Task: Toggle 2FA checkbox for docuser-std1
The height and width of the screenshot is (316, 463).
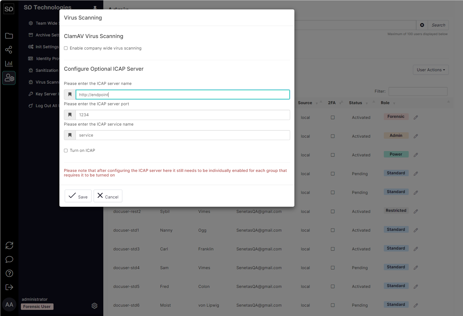Action: (333, 230)
